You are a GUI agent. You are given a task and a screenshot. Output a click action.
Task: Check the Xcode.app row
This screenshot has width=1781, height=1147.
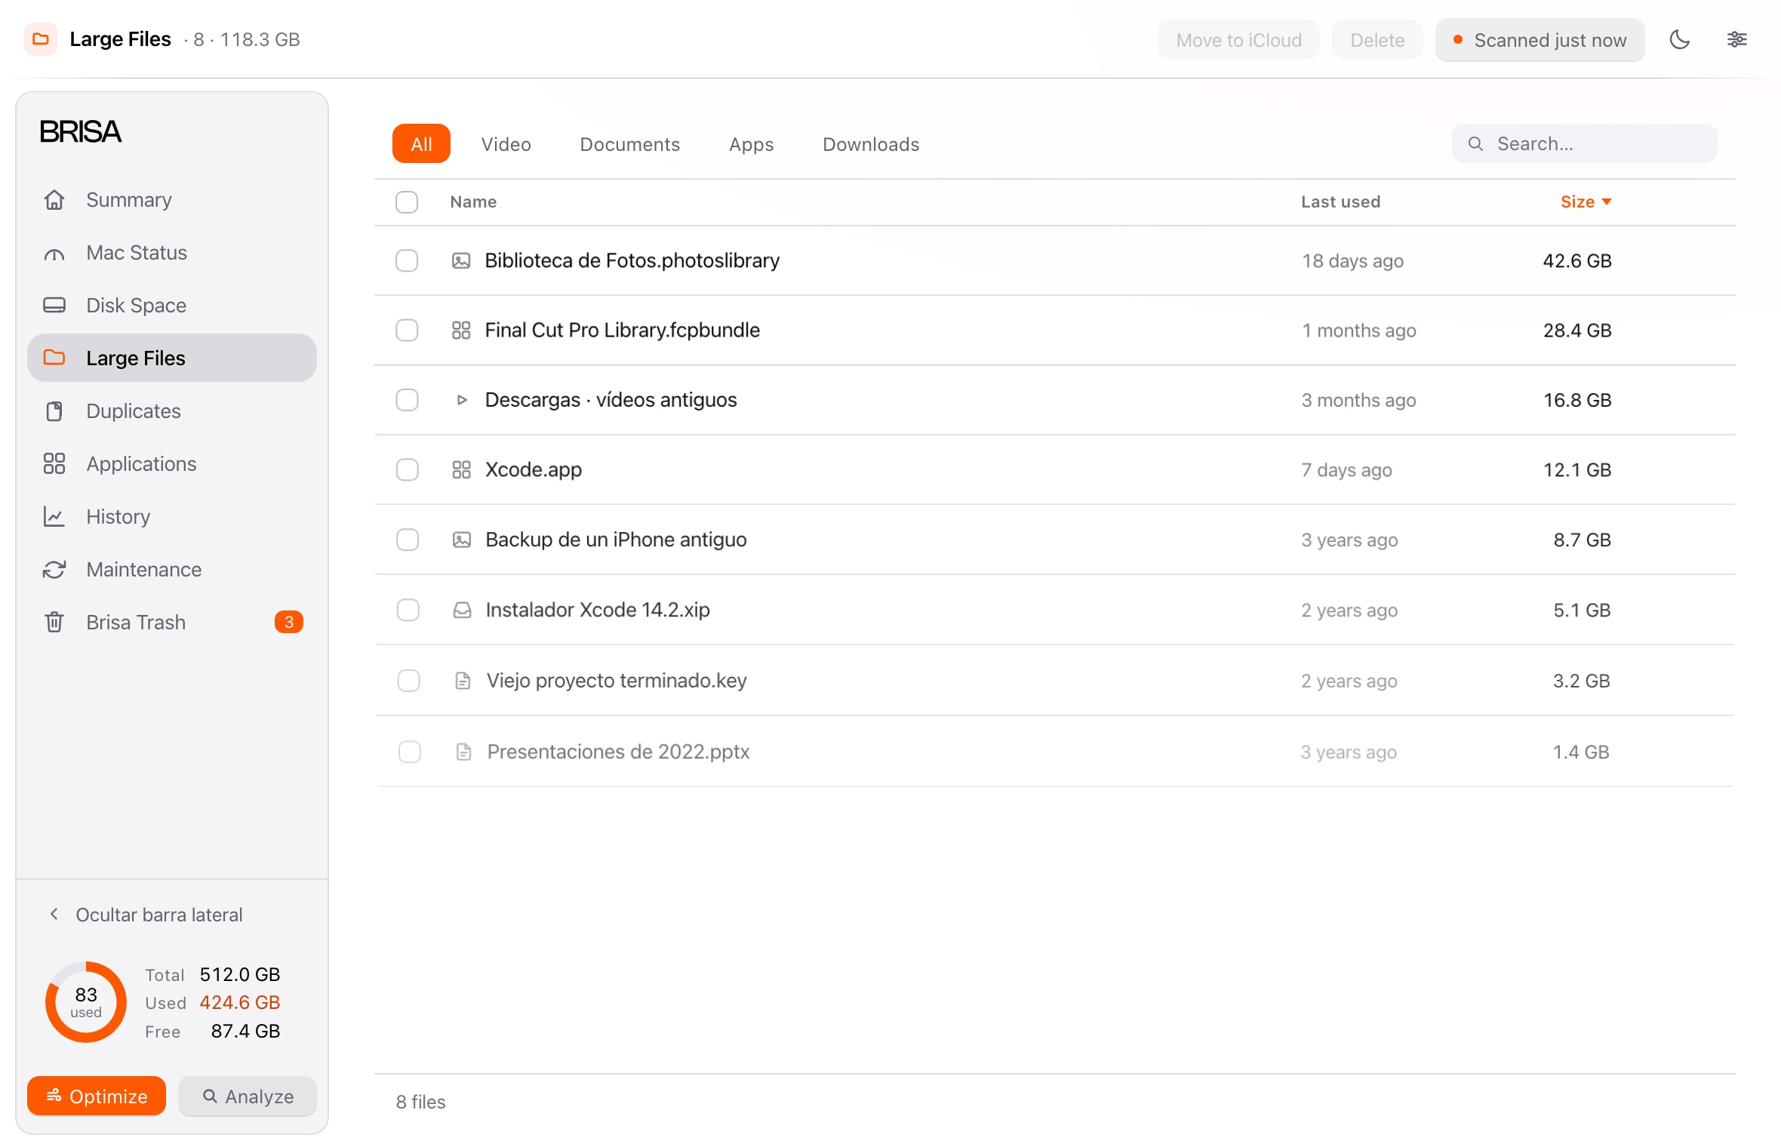[x=408, y=470]
